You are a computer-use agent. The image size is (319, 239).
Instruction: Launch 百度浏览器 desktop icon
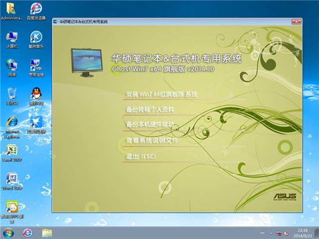[35, 9]
